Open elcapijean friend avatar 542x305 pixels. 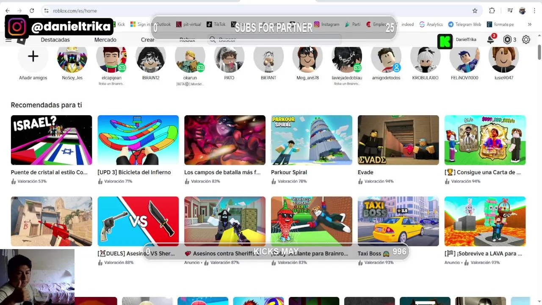[x=111, y=58]
